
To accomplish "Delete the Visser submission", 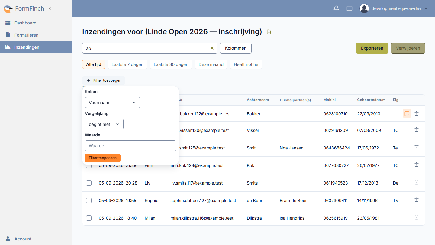I will point(417,129).
